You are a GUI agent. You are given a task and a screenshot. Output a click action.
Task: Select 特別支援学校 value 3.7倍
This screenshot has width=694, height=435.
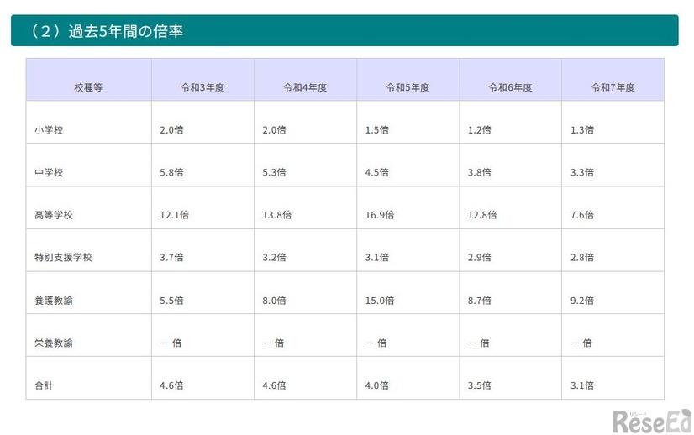coord(171,257)
